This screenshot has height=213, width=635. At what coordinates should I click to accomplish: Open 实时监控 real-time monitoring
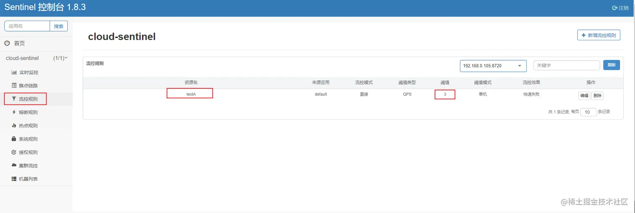coord(29,72)
